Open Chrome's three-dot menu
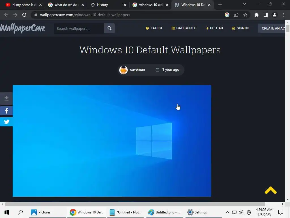This screenshot has height=218, width=290. click(284, 15)
